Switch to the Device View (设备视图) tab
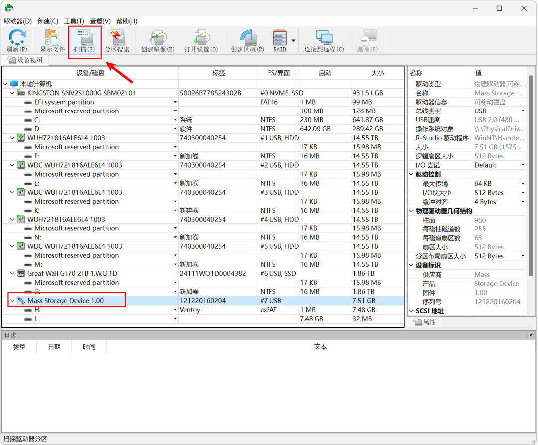Image resolution: width=538 pixels, height=445 pixels. click(x=26, y=60)
